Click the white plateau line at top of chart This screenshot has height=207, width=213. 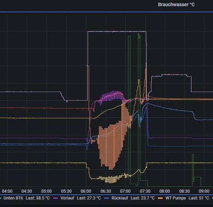(116, 31)
